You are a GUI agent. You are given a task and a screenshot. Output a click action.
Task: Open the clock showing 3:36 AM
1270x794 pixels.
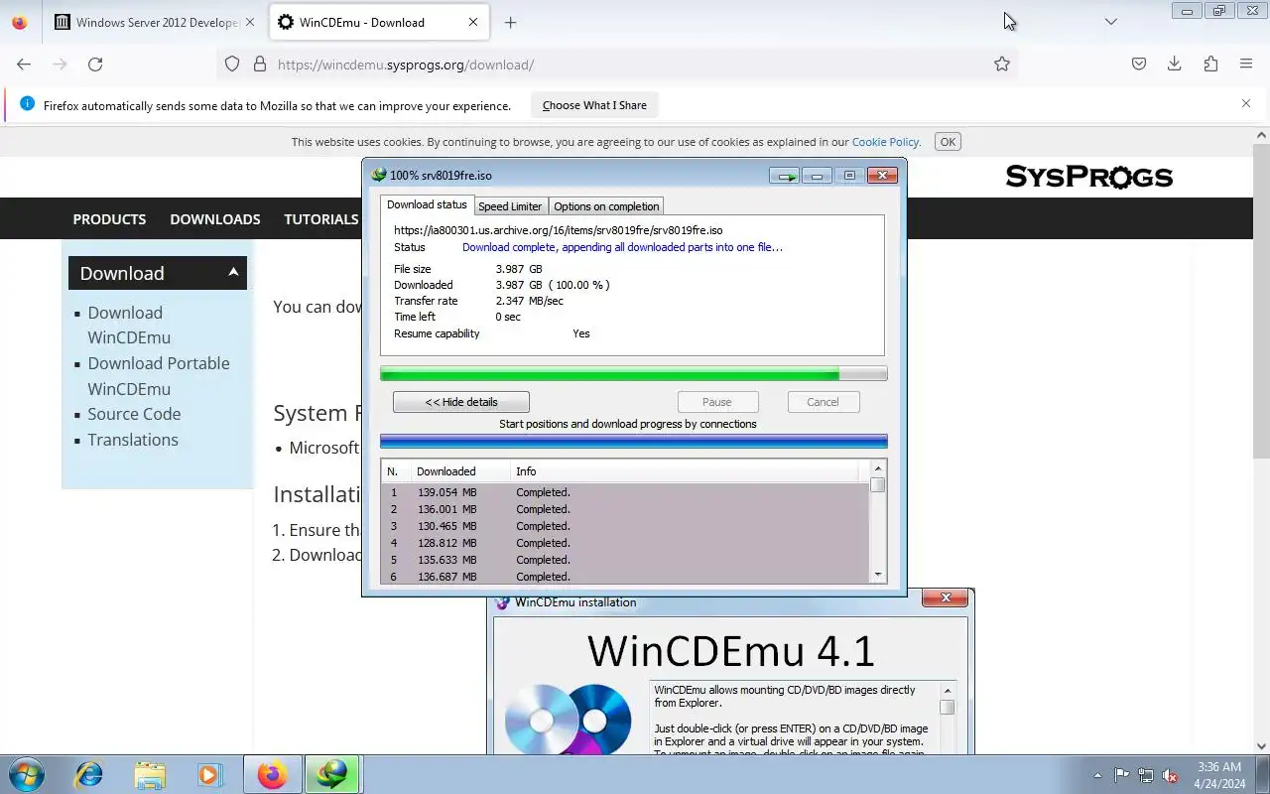(x=1219, y=775)
